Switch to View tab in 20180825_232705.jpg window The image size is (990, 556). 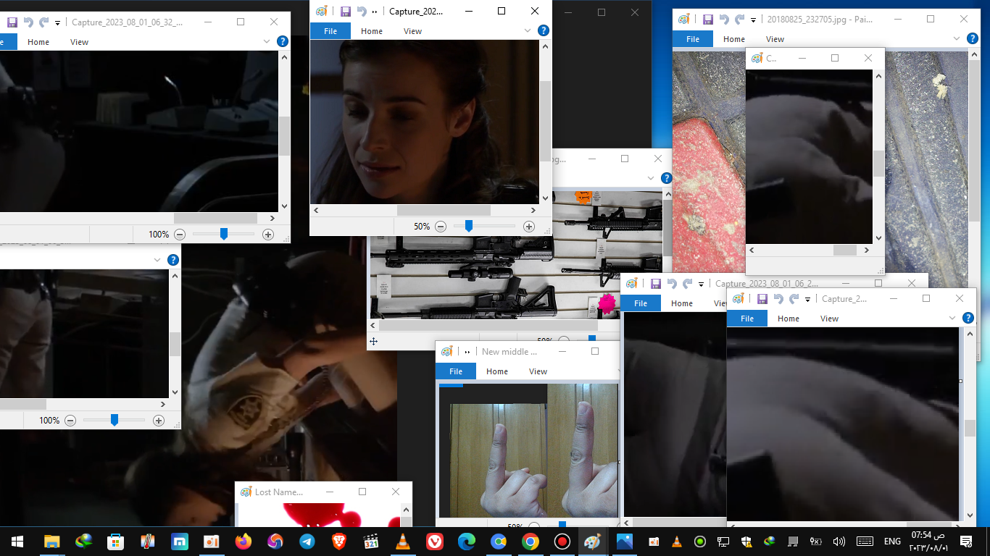[x=775, y=39]
